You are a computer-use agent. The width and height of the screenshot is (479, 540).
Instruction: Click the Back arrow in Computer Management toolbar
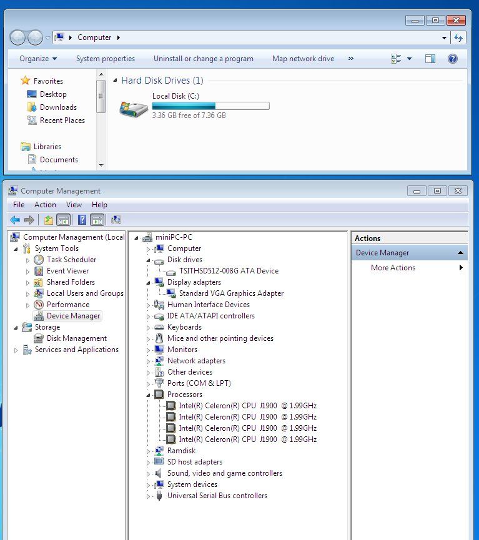[x=15, y=220]
